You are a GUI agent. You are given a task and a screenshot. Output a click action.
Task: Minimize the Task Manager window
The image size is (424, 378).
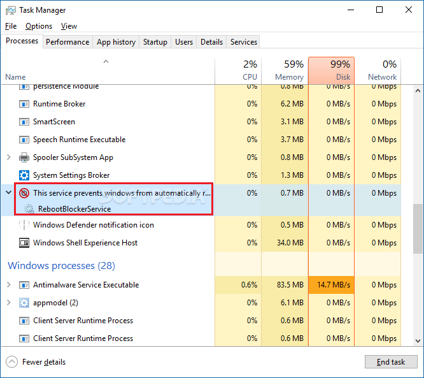click(x=351, y=10)
